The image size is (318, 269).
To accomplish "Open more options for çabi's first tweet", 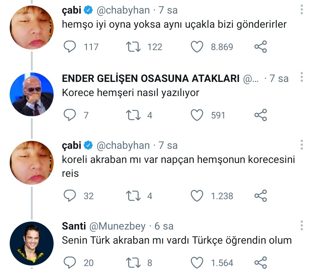I will pyautogui.click(x=301, y=10).
